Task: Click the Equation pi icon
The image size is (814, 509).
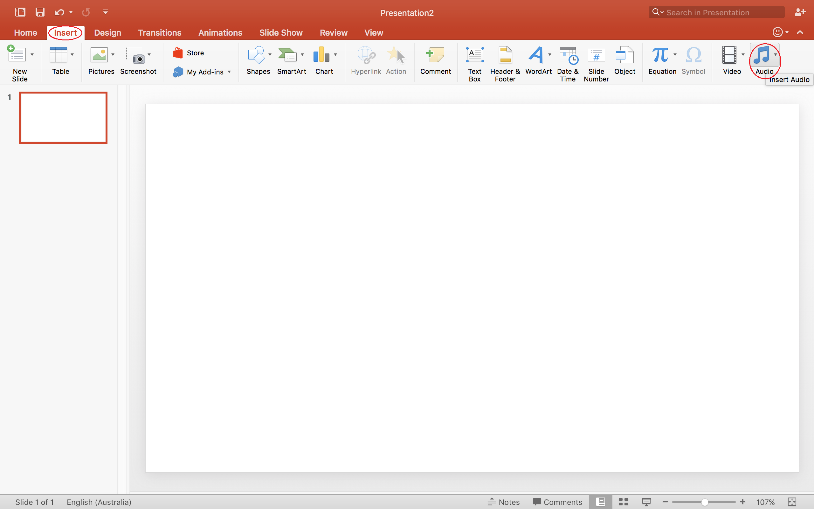Action: pyautogui.click(x=660, y=54)
